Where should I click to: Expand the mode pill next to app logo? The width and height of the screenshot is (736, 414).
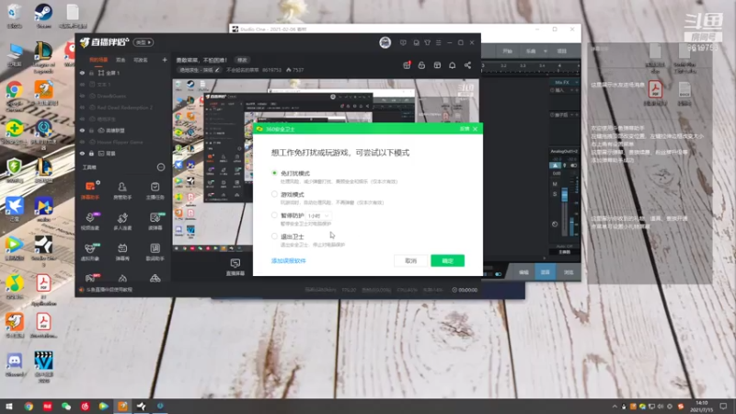144,42
